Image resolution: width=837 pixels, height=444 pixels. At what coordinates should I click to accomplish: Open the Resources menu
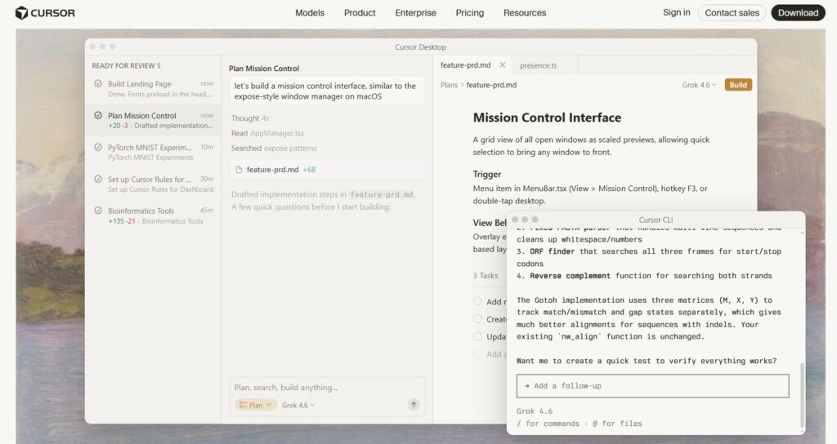pyautogui.click(x=525, y=13)
